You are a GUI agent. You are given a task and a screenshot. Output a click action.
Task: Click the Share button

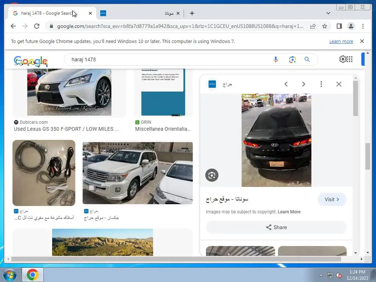[276, 227]
